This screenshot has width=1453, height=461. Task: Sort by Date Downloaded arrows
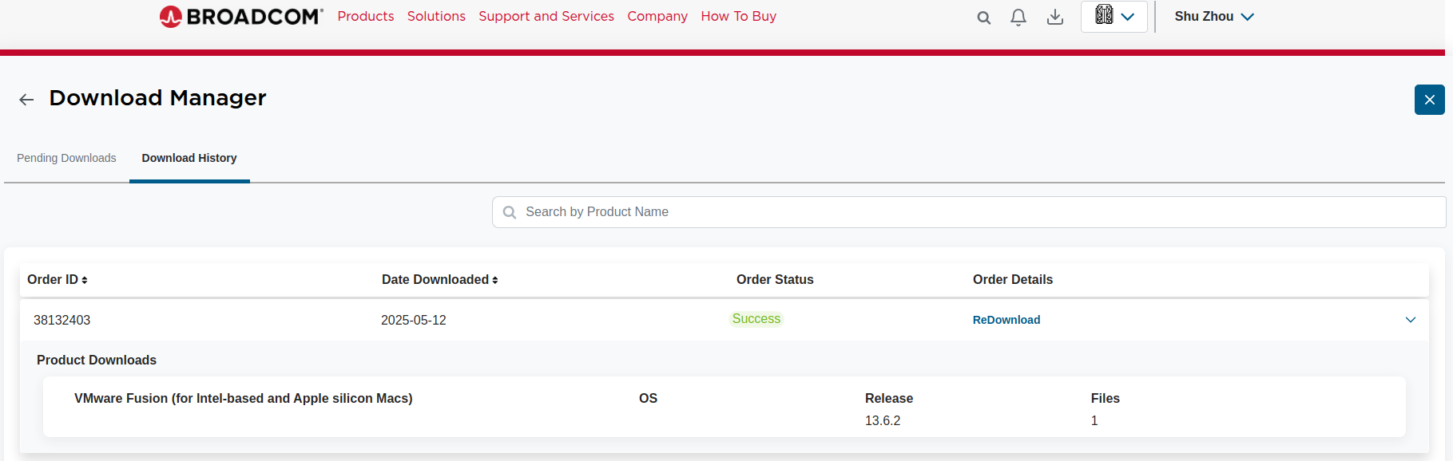click(495, 280)
